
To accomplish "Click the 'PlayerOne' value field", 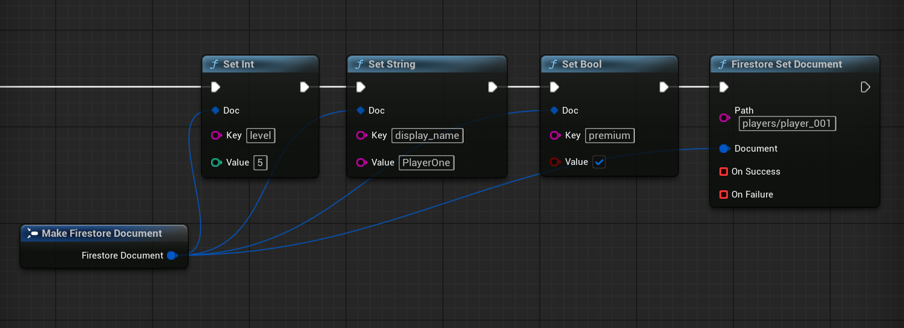I will [426, 162].
